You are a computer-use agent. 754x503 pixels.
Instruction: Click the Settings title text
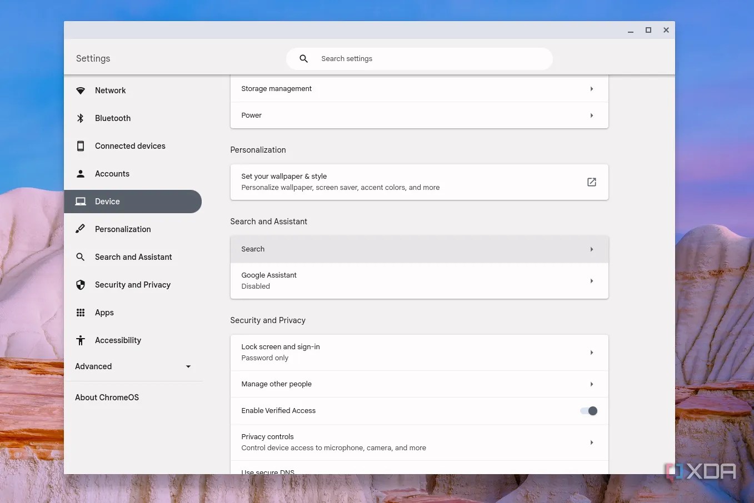coord(93,59)
